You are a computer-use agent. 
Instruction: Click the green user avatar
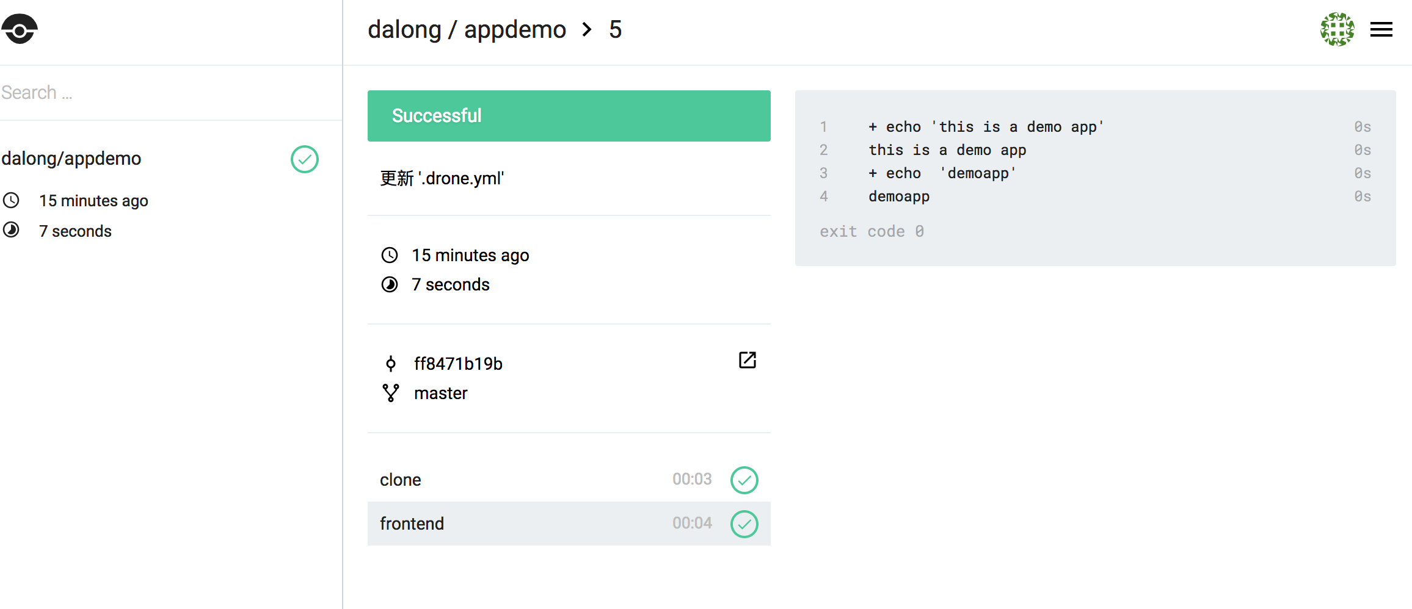click(1337, 29)
